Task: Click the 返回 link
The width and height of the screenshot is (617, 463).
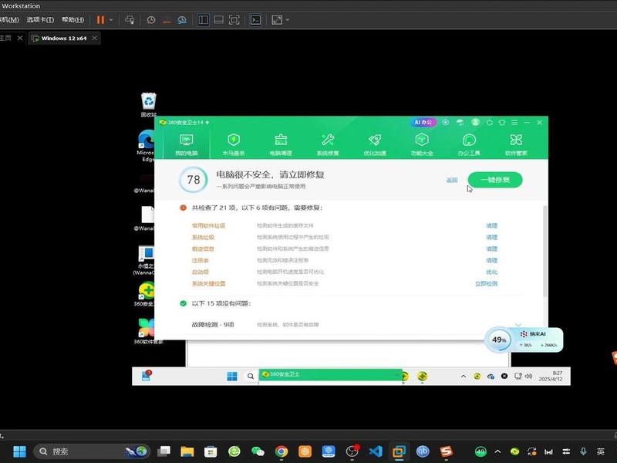Action: click(452, 181)
